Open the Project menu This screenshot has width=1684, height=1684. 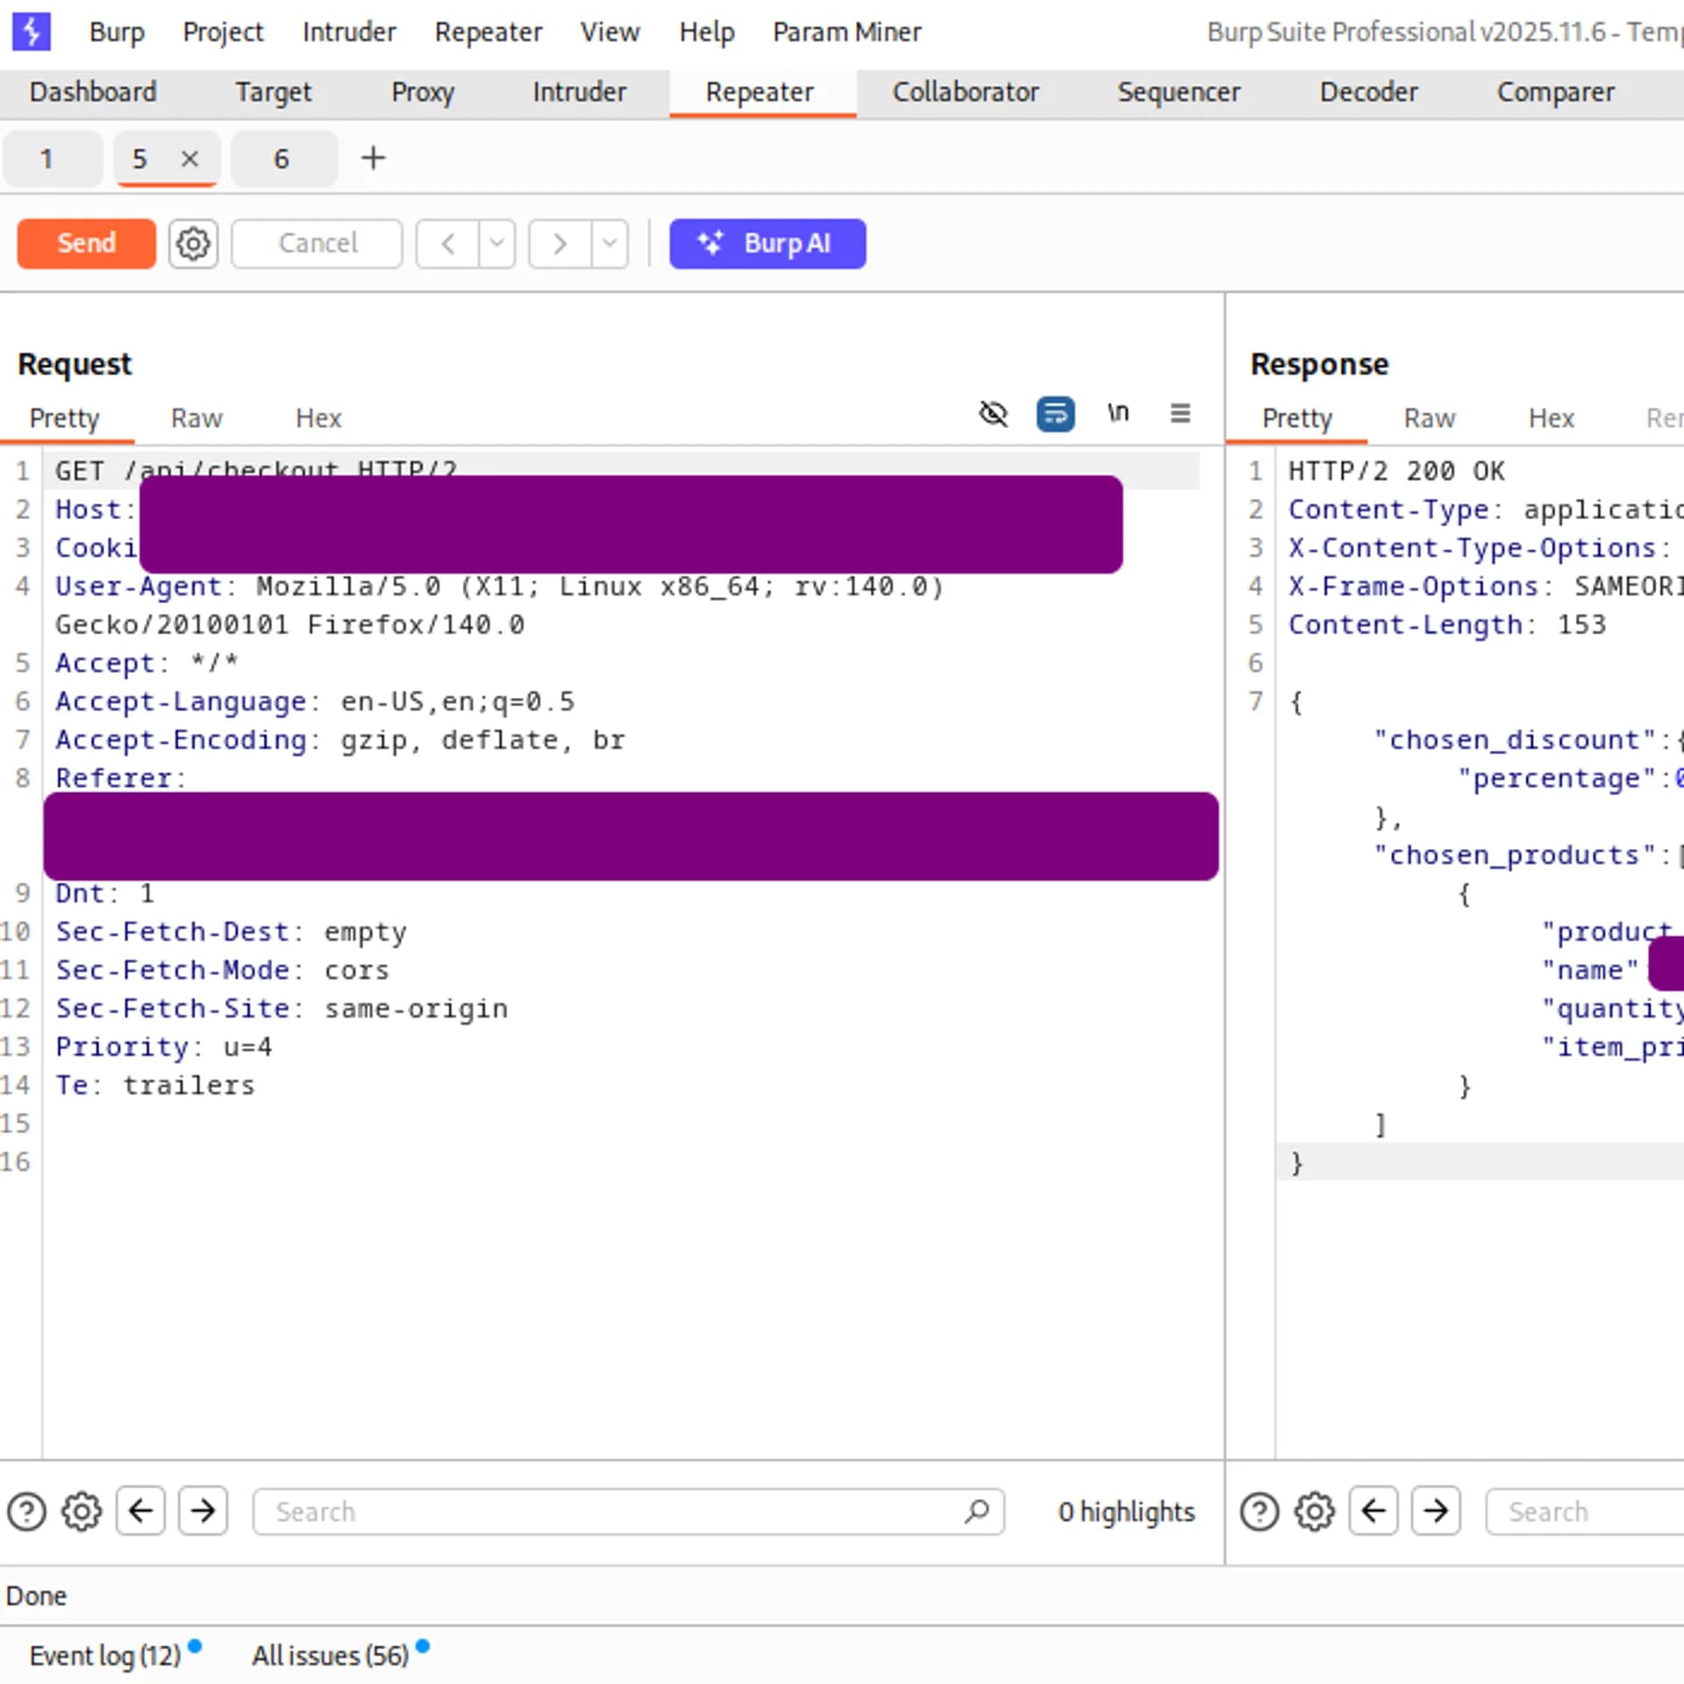pyautogui.click(x=223, y=32)
